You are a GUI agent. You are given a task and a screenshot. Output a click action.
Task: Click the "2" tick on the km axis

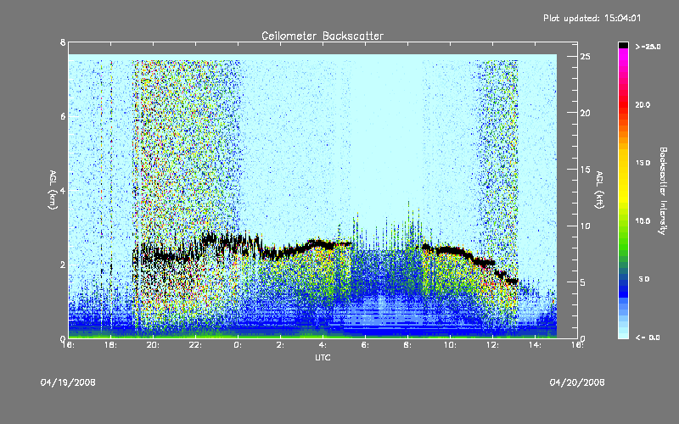(x=63, y=265)
